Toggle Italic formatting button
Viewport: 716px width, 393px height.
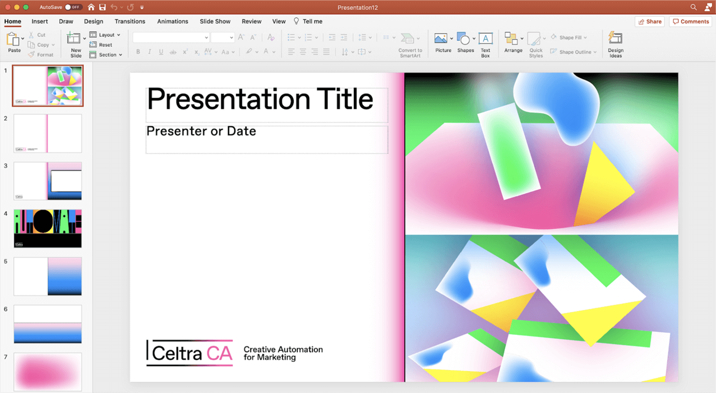(149, 52)
